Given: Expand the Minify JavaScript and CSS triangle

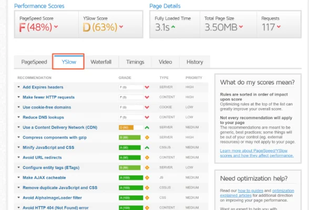Looking at the screenshot, I should [x=18, y=147].
